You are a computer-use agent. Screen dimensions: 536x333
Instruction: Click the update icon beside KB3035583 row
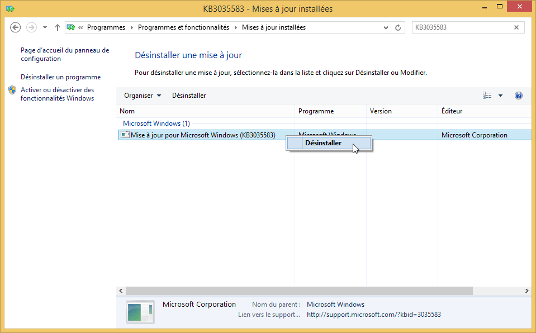click(125, 135)
